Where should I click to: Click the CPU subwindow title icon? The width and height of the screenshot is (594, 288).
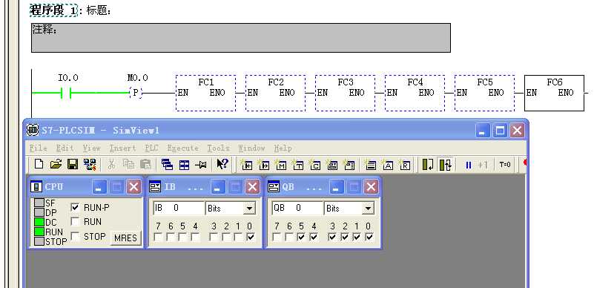36,186
